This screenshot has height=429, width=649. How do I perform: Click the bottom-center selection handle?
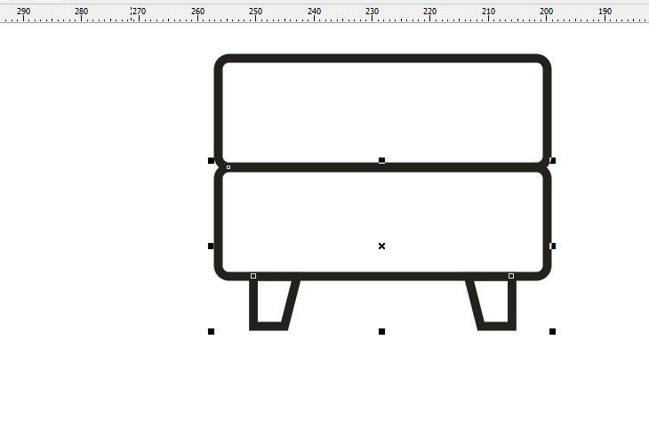coord(381,332)
